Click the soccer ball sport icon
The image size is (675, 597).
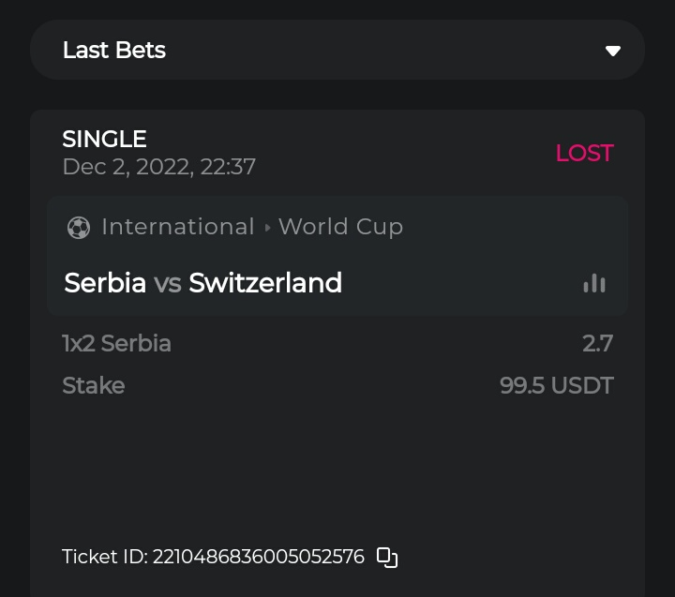point(79,228)
